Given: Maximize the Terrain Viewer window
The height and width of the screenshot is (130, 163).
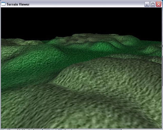Looking at the screenshot, I should pos(153,4).
